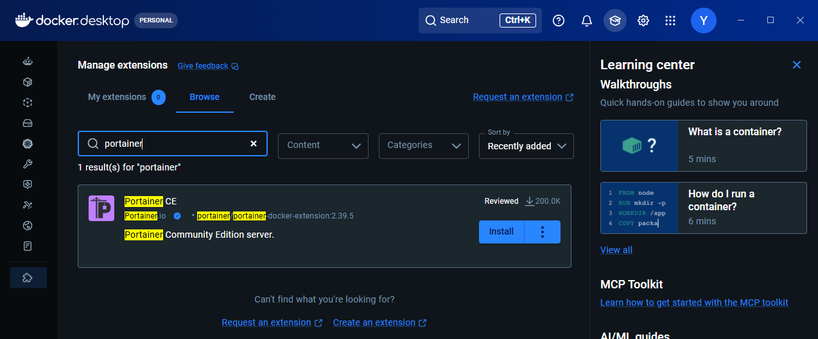Image resolution: width=818 pixels, height=339 pixels.
Task: Click Portainer Community Edition server description
Action: click(199, 235)
